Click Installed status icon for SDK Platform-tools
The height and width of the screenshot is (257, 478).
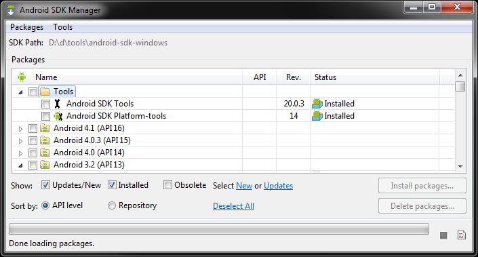[317, 116]
